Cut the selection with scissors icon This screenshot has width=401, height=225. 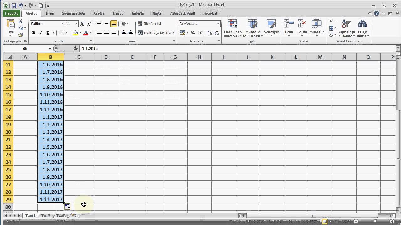21,22
